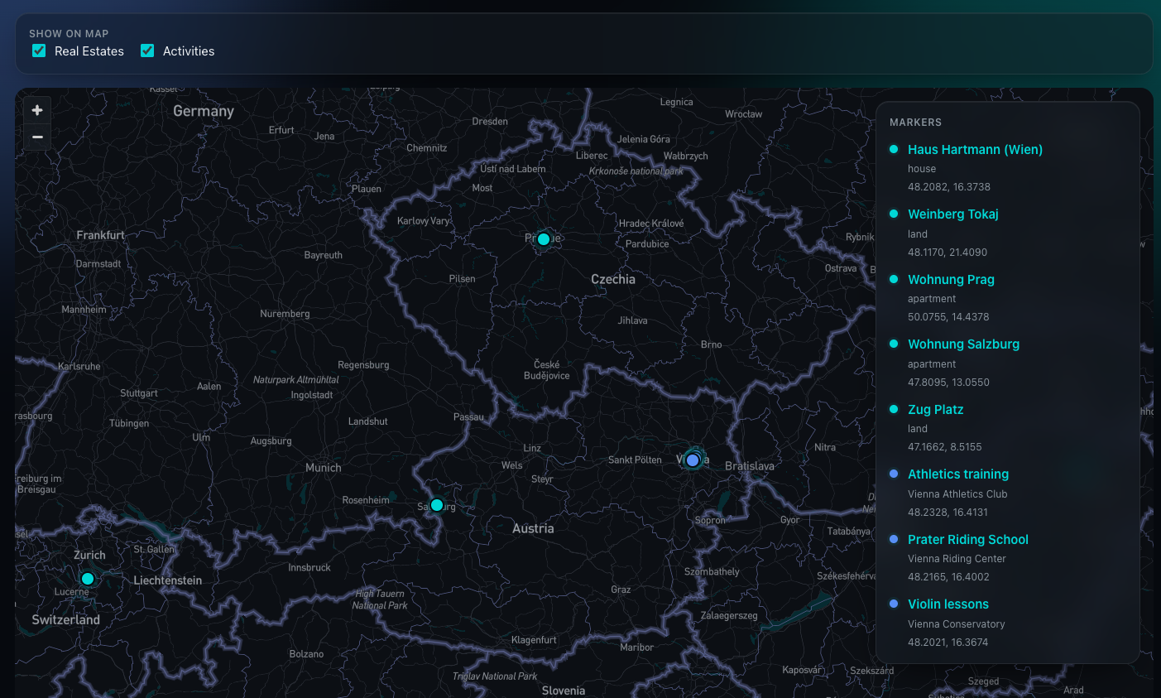Click the Bratislava label on the map

pyautogui.click(x=750, y=466)
